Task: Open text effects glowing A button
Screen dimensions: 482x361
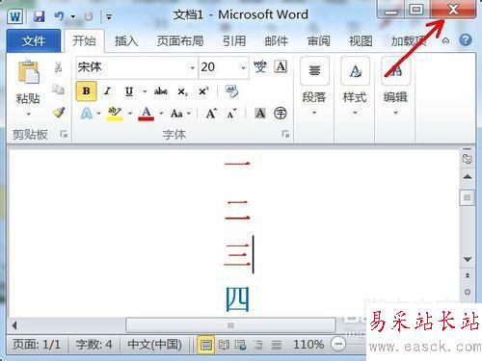Action: coord(87,114)
